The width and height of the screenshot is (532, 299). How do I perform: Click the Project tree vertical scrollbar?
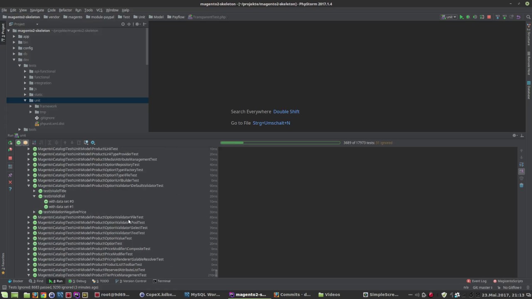click(x=147, y=47)
